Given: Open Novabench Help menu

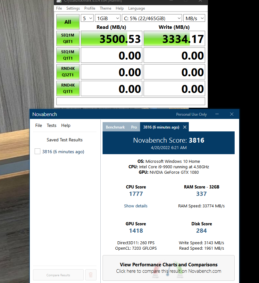Looking at the screenshot, I should click(x=66, y=125).
